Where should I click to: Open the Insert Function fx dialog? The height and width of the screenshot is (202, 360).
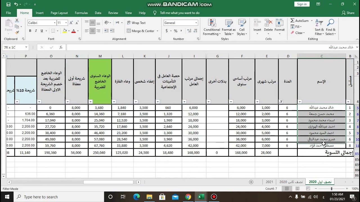(61, 47)
